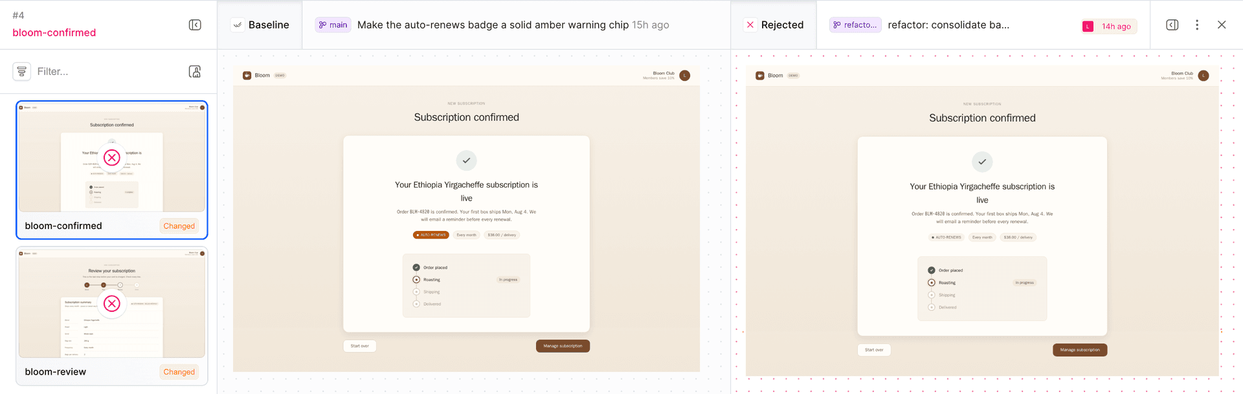Viewport: 1243px width, 394px height.
Task: Click 'Manage subscription' in the rejected screenshot
Action: [x=1080, y=350]
